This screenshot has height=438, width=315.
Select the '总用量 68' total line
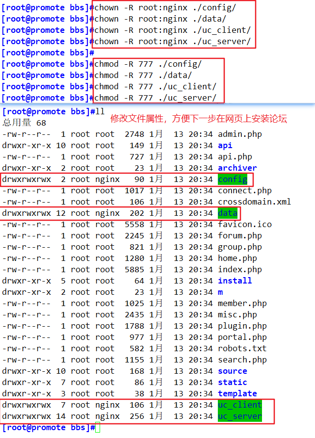(24, 123)
